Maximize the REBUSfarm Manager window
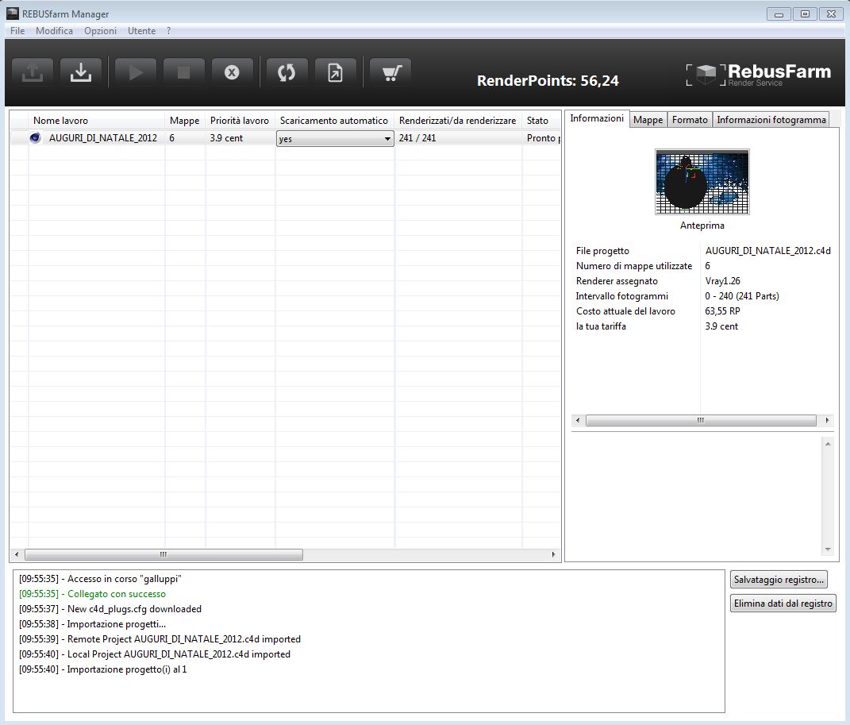The width and height of the screenshot is (850, 725). click(805, 14)
